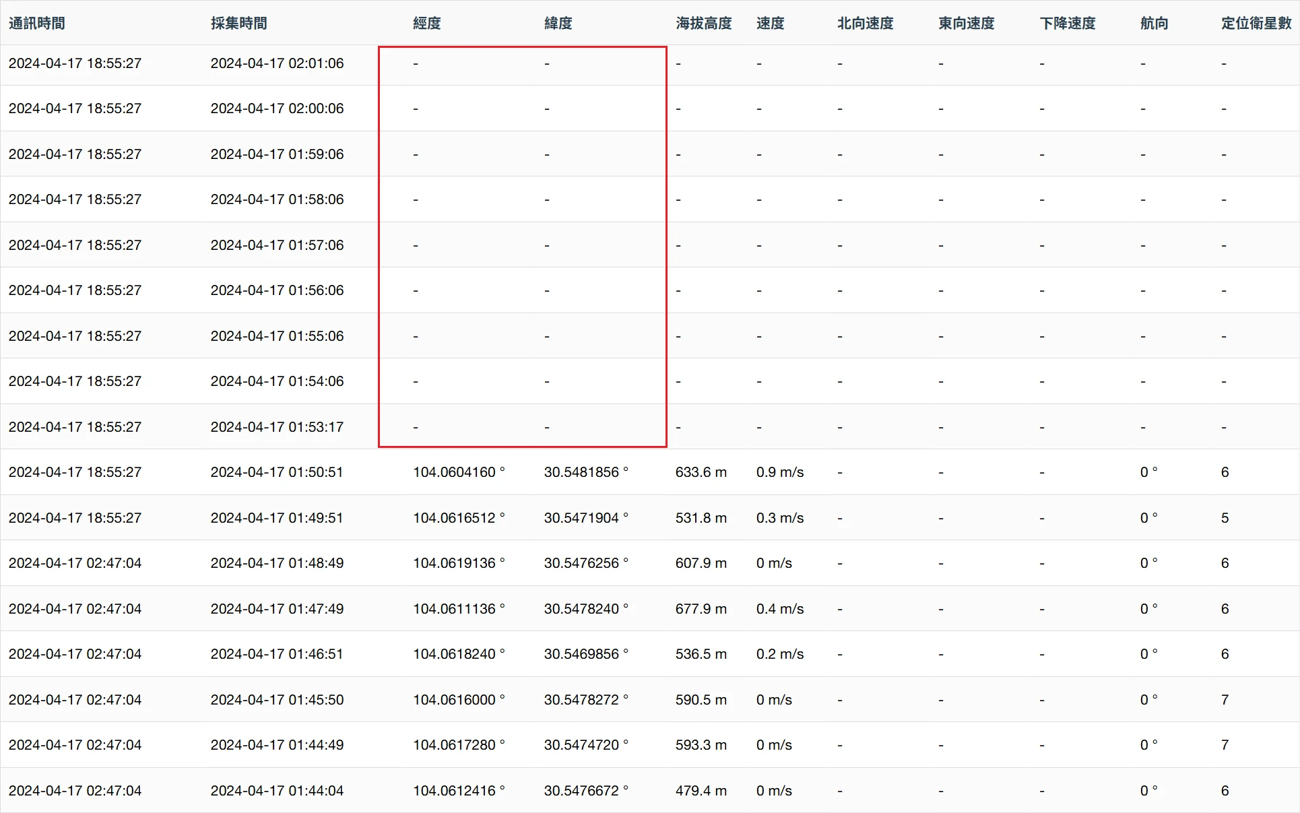Select row with collection time 02:01:06
Screen dimensions: 1300x813
click(277, 63)
